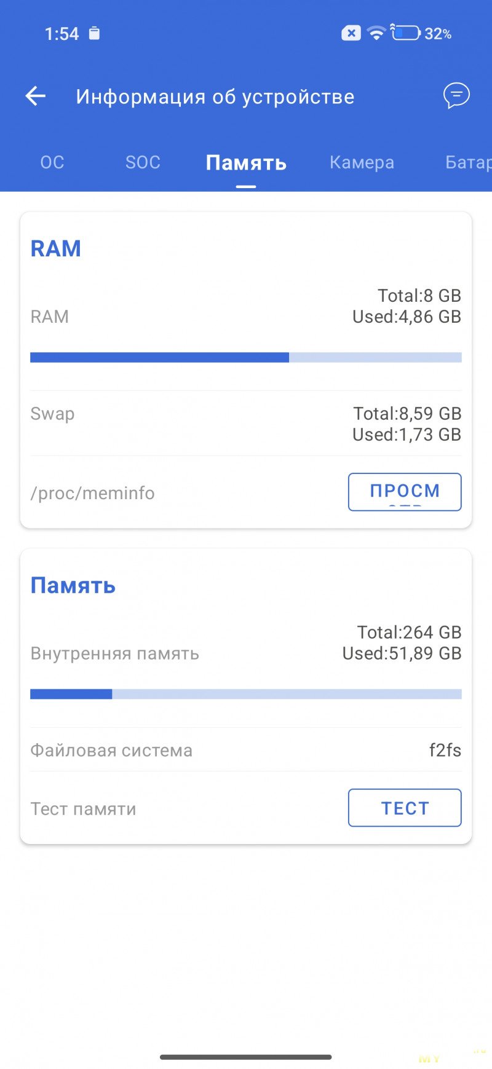The image size is (492, 1069).
Task: Open the Батарея tab
Action: (467, 162)
